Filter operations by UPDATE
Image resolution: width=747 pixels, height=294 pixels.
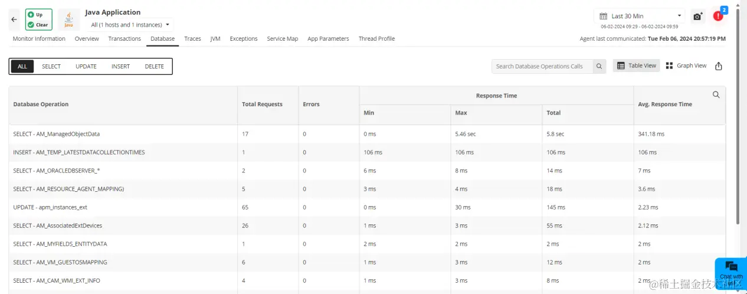[86, 66]
